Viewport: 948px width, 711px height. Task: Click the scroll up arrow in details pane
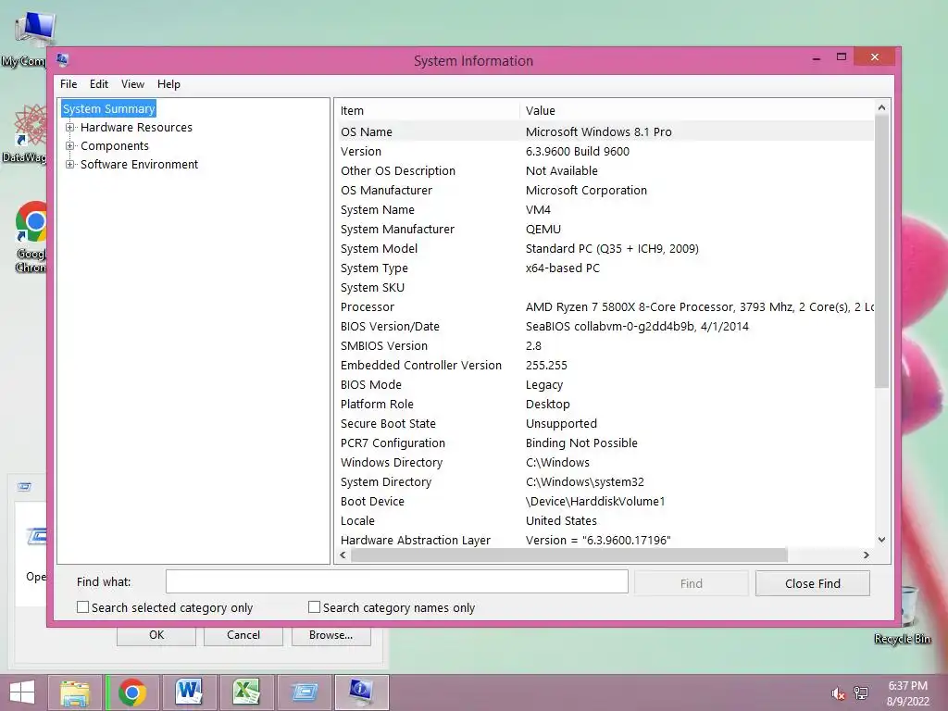pyautogui.click(x=881, y=107)
